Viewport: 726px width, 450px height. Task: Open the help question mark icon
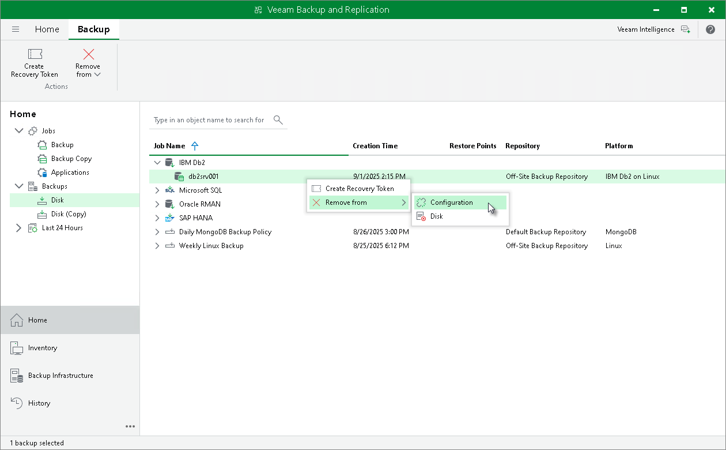point(710,29)
